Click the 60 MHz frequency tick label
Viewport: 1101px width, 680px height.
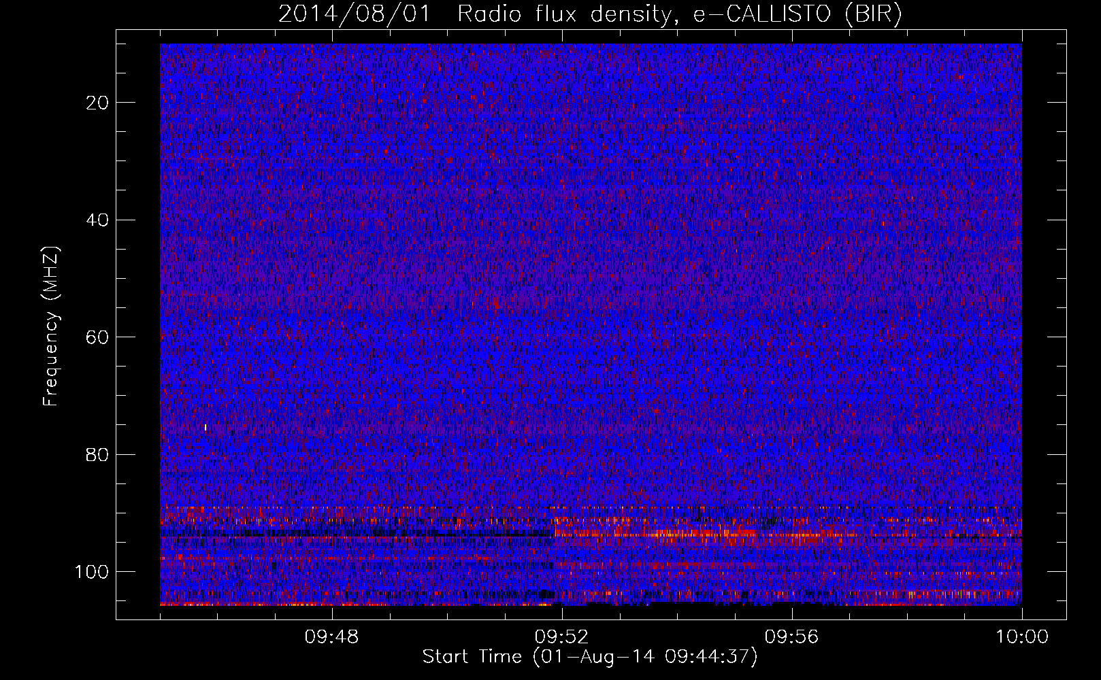97,337
